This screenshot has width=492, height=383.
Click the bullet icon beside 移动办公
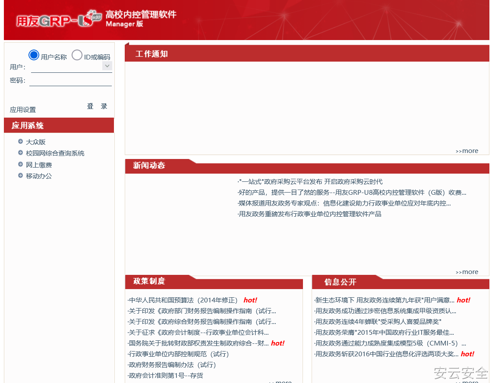(20, 176)
